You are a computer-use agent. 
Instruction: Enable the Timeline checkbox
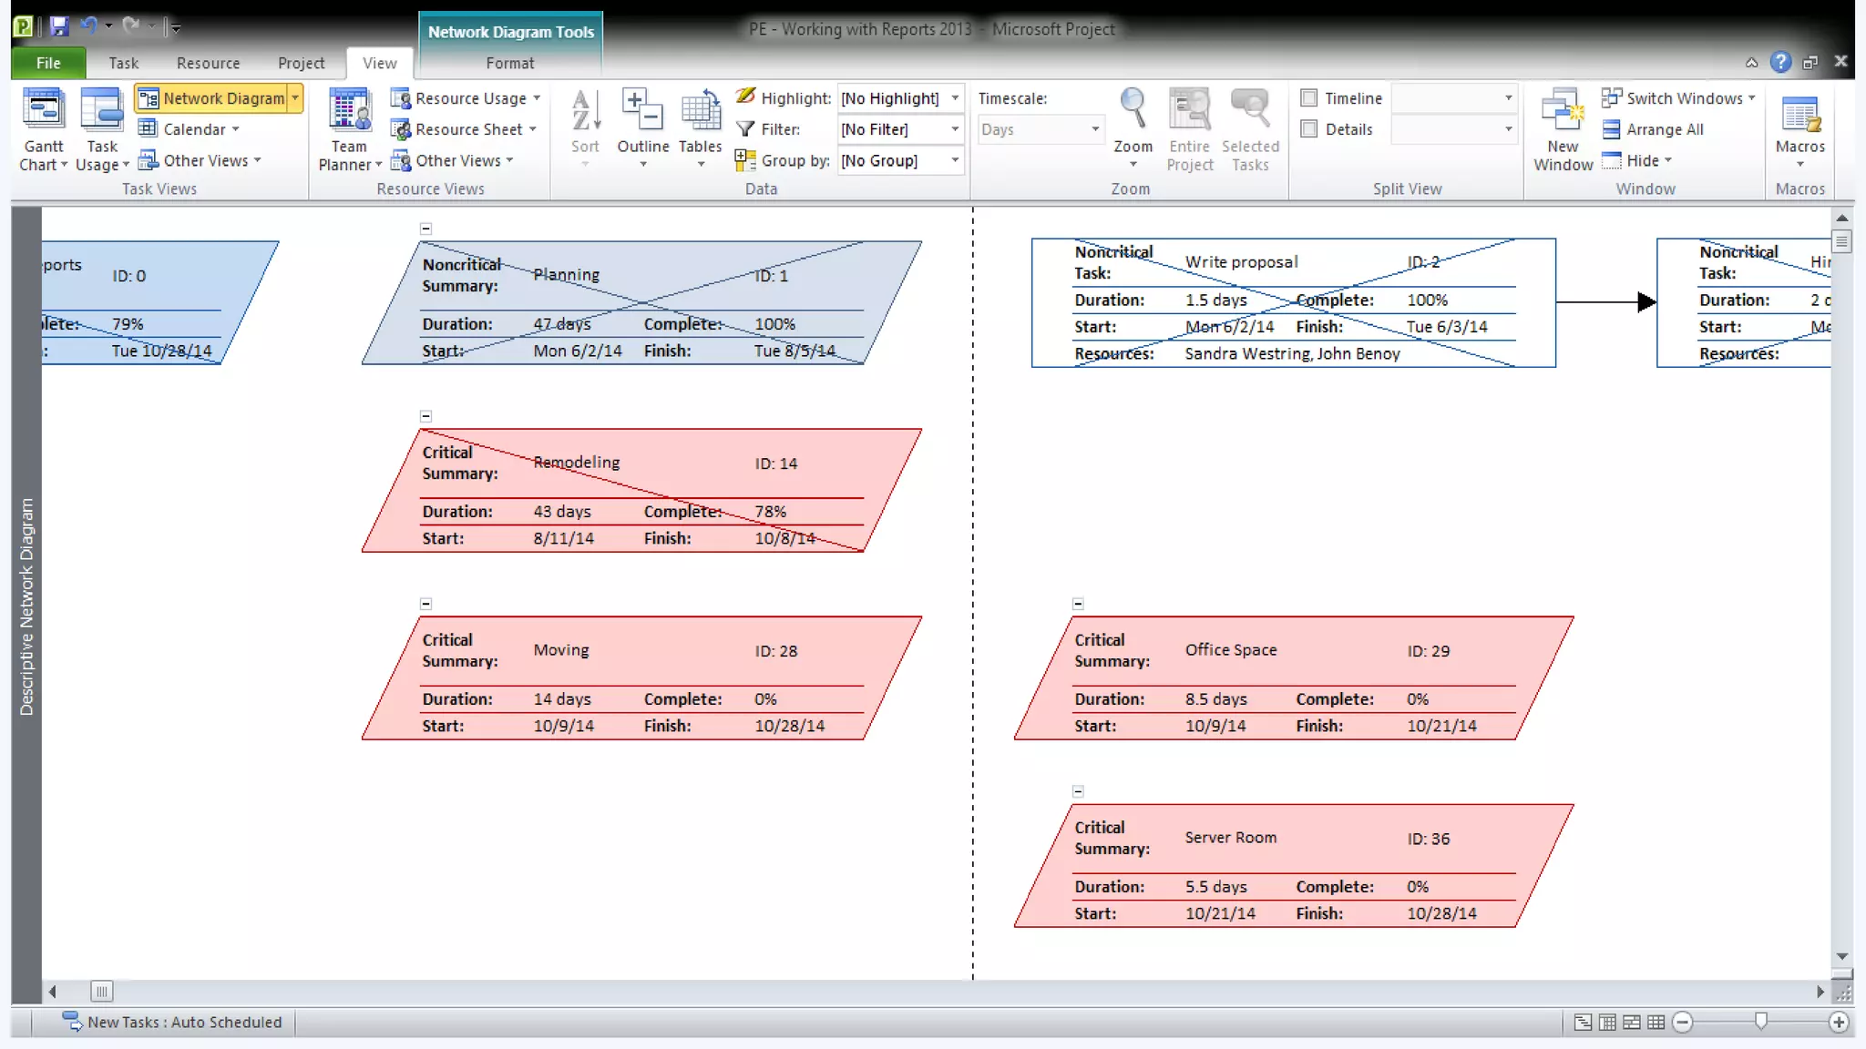click(1309, 98)
